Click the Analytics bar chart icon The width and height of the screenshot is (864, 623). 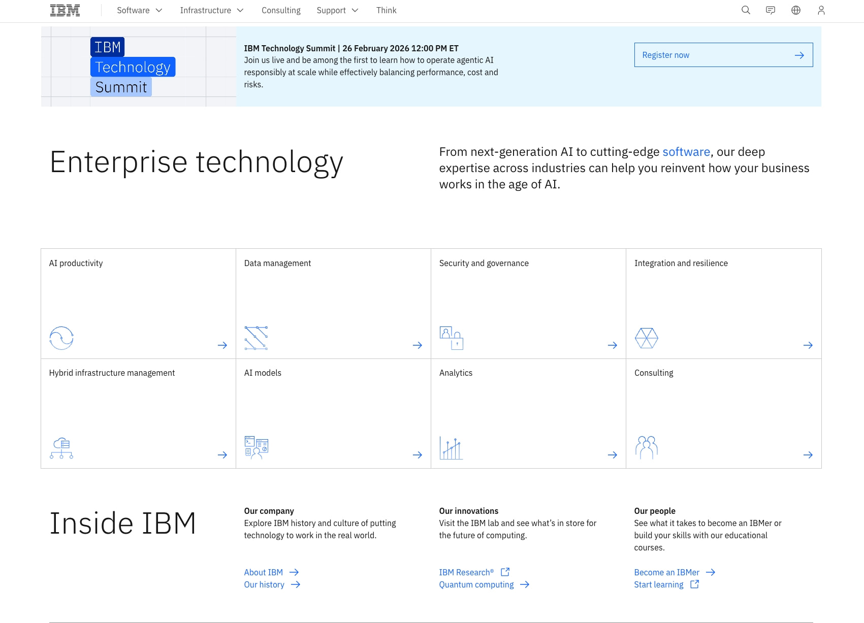(451, 448)
